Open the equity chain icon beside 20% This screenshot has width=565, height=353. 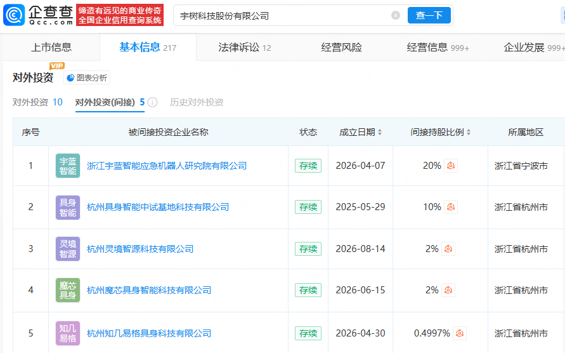click(450, 166)
